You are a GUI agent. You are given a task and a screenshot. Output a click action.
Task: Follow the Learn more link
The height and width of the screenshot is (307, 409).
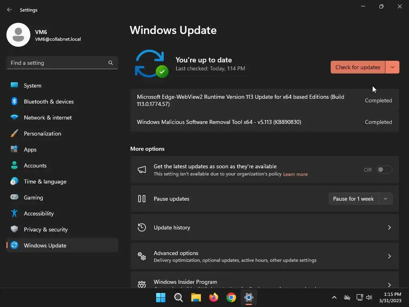[x=295, y=174]
